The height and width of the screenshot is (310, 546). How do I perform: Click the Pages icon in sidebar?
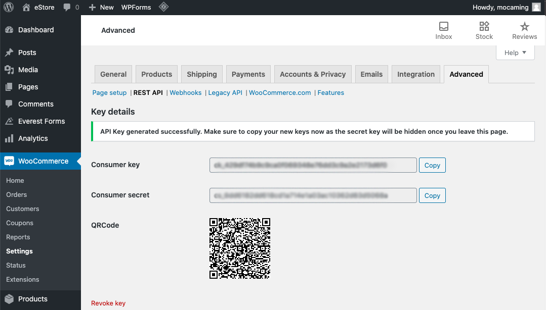tap(10, 87)
